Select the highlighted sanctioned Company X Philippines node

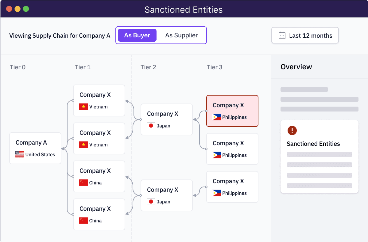click(x=232, y=111)
